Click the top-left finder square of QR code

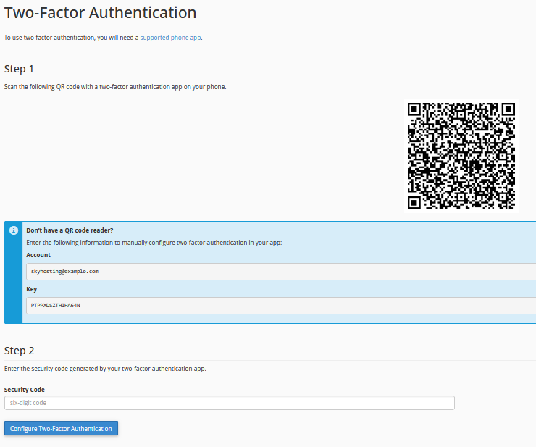[x=414, y=109]
